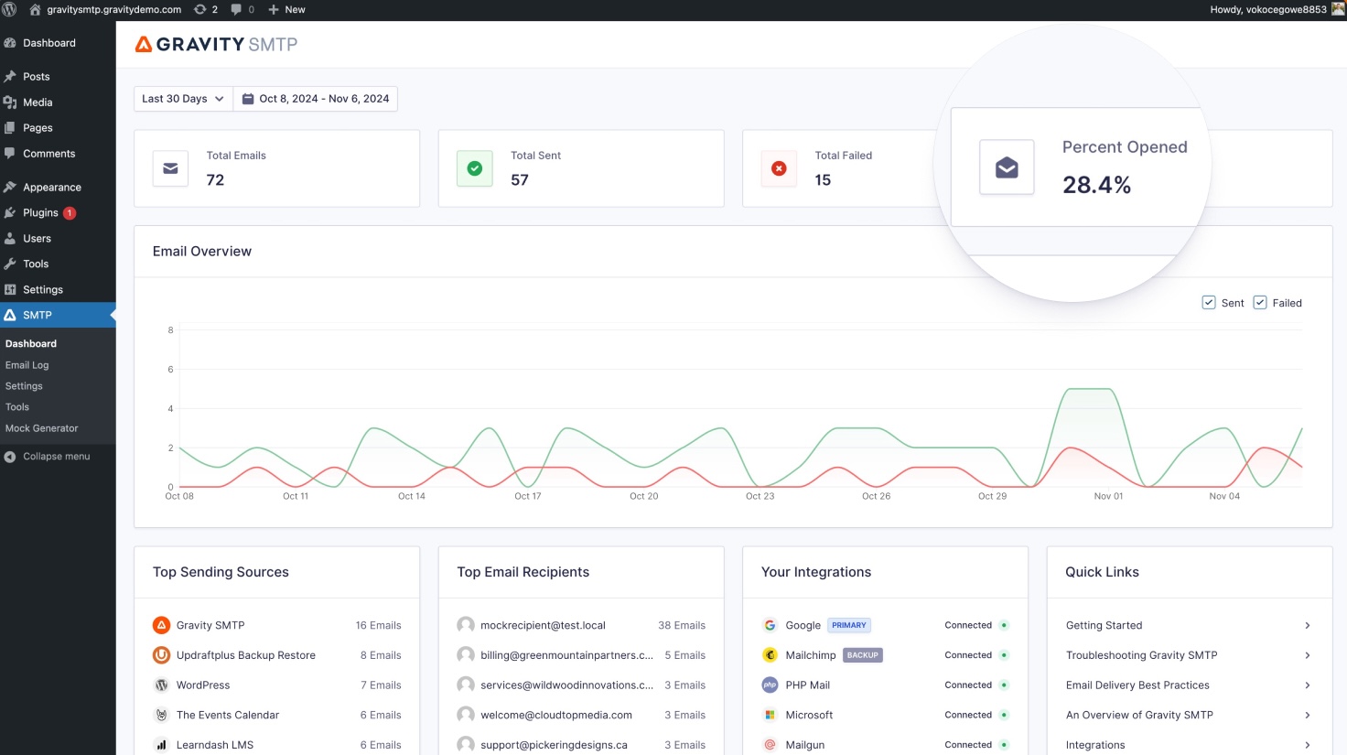Image resolution: width=1347 pixels, height=755 pixels.
Task: Open the site home icon gravitysmtp.gravitydemo.com
Action: coord(35,9)
